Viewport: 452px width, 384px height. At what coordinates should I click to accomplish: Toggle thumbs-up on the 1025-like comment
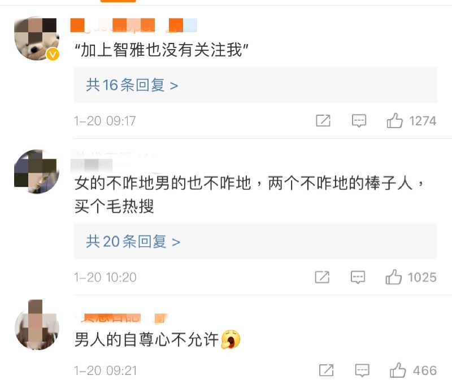[x=394, y=277]
